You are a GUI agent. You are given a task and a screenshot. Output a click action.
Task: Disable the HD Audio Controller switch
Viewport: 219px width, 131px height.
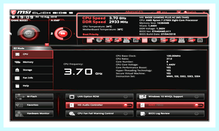point(128,105)
